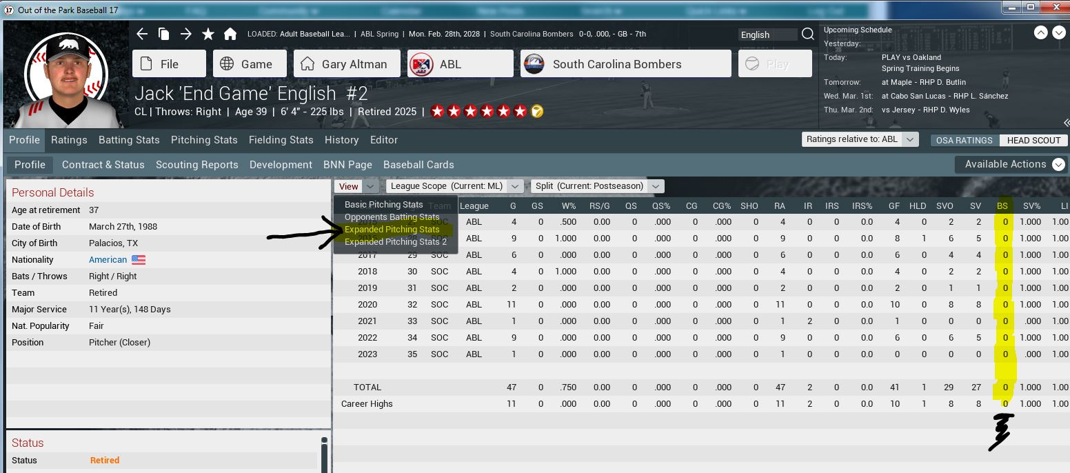Open the Fielding Stats tab
1070x473 pixels.
[281, 140]
